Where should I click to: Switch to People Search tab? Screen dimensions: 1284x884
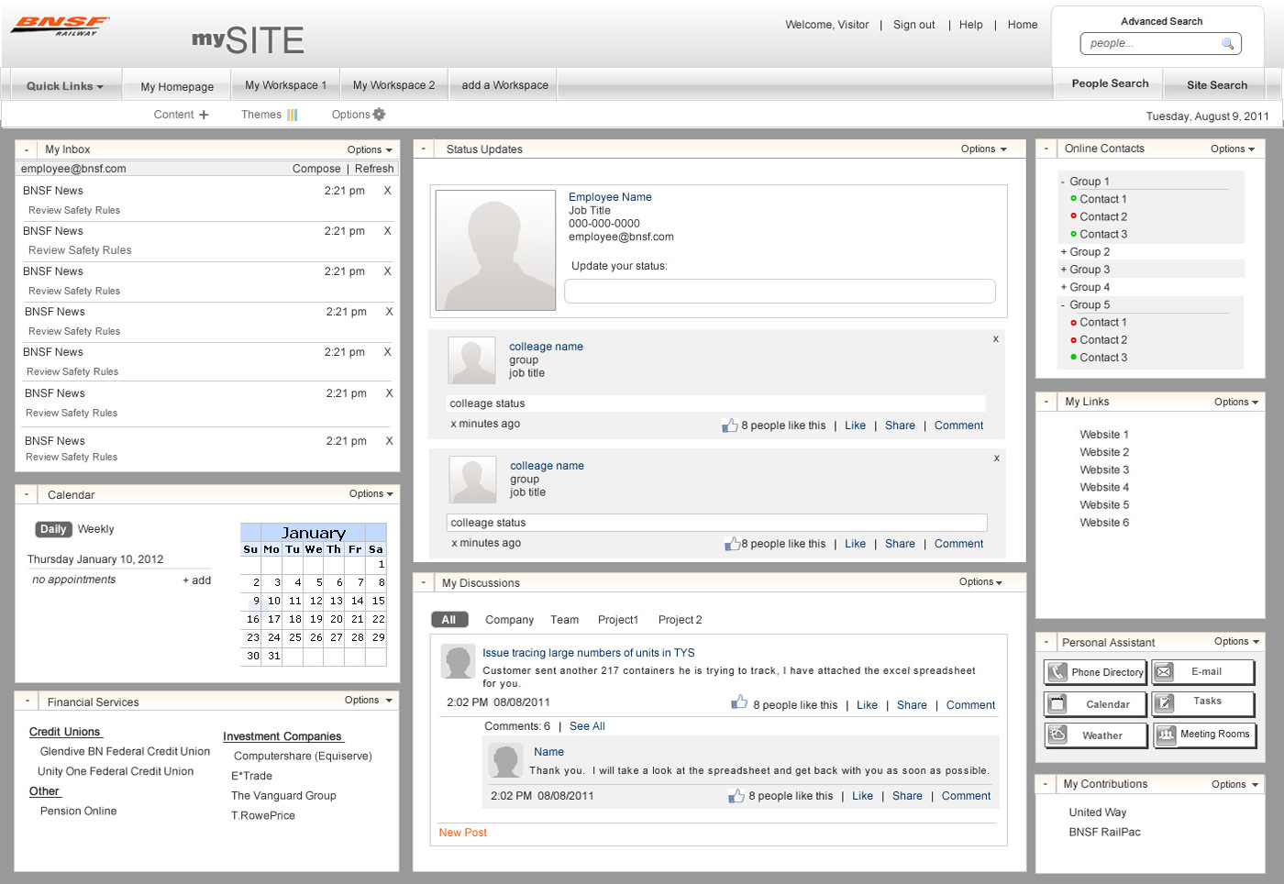tap(1110, 83)
